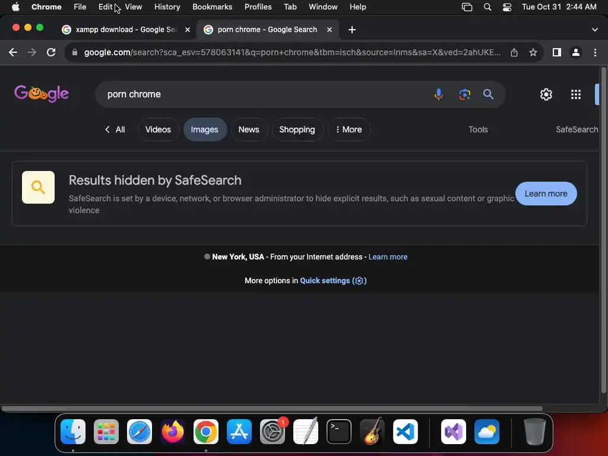Viewport: 608px width, 456px height.
Task: Open the App Store from dock
Action: coord(239,432)
